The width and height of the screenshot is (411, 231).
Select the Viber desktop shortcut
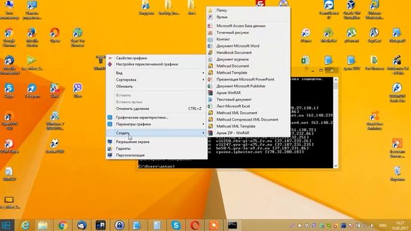tap(78, 90)
